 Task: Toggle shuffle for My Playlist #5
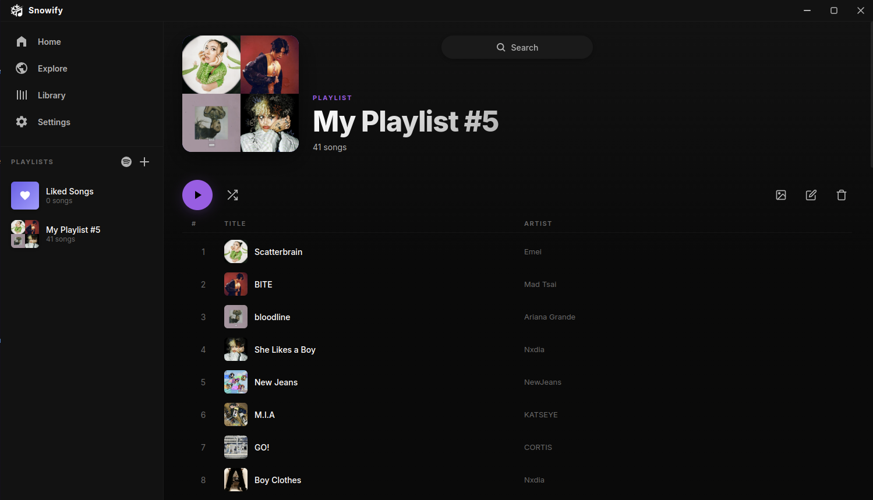pyautogui.click(x=232, y=194)
